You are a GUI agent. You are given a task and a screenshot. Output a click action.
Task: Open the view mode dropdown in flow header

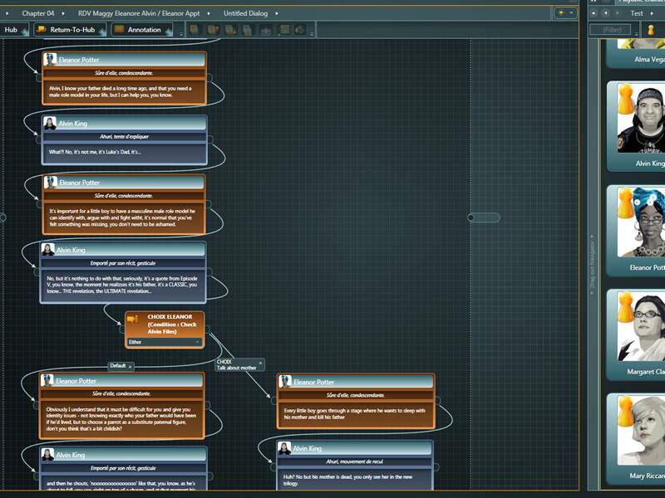click(566, 13)
